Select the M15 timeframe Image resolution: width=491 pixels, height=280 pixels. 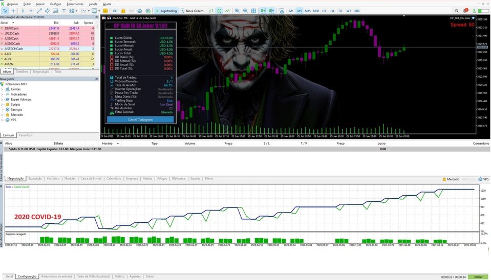click(x=308, y=11)
